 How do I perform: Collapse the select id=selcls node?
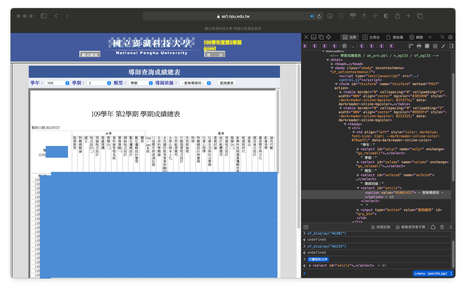[358, 188]
